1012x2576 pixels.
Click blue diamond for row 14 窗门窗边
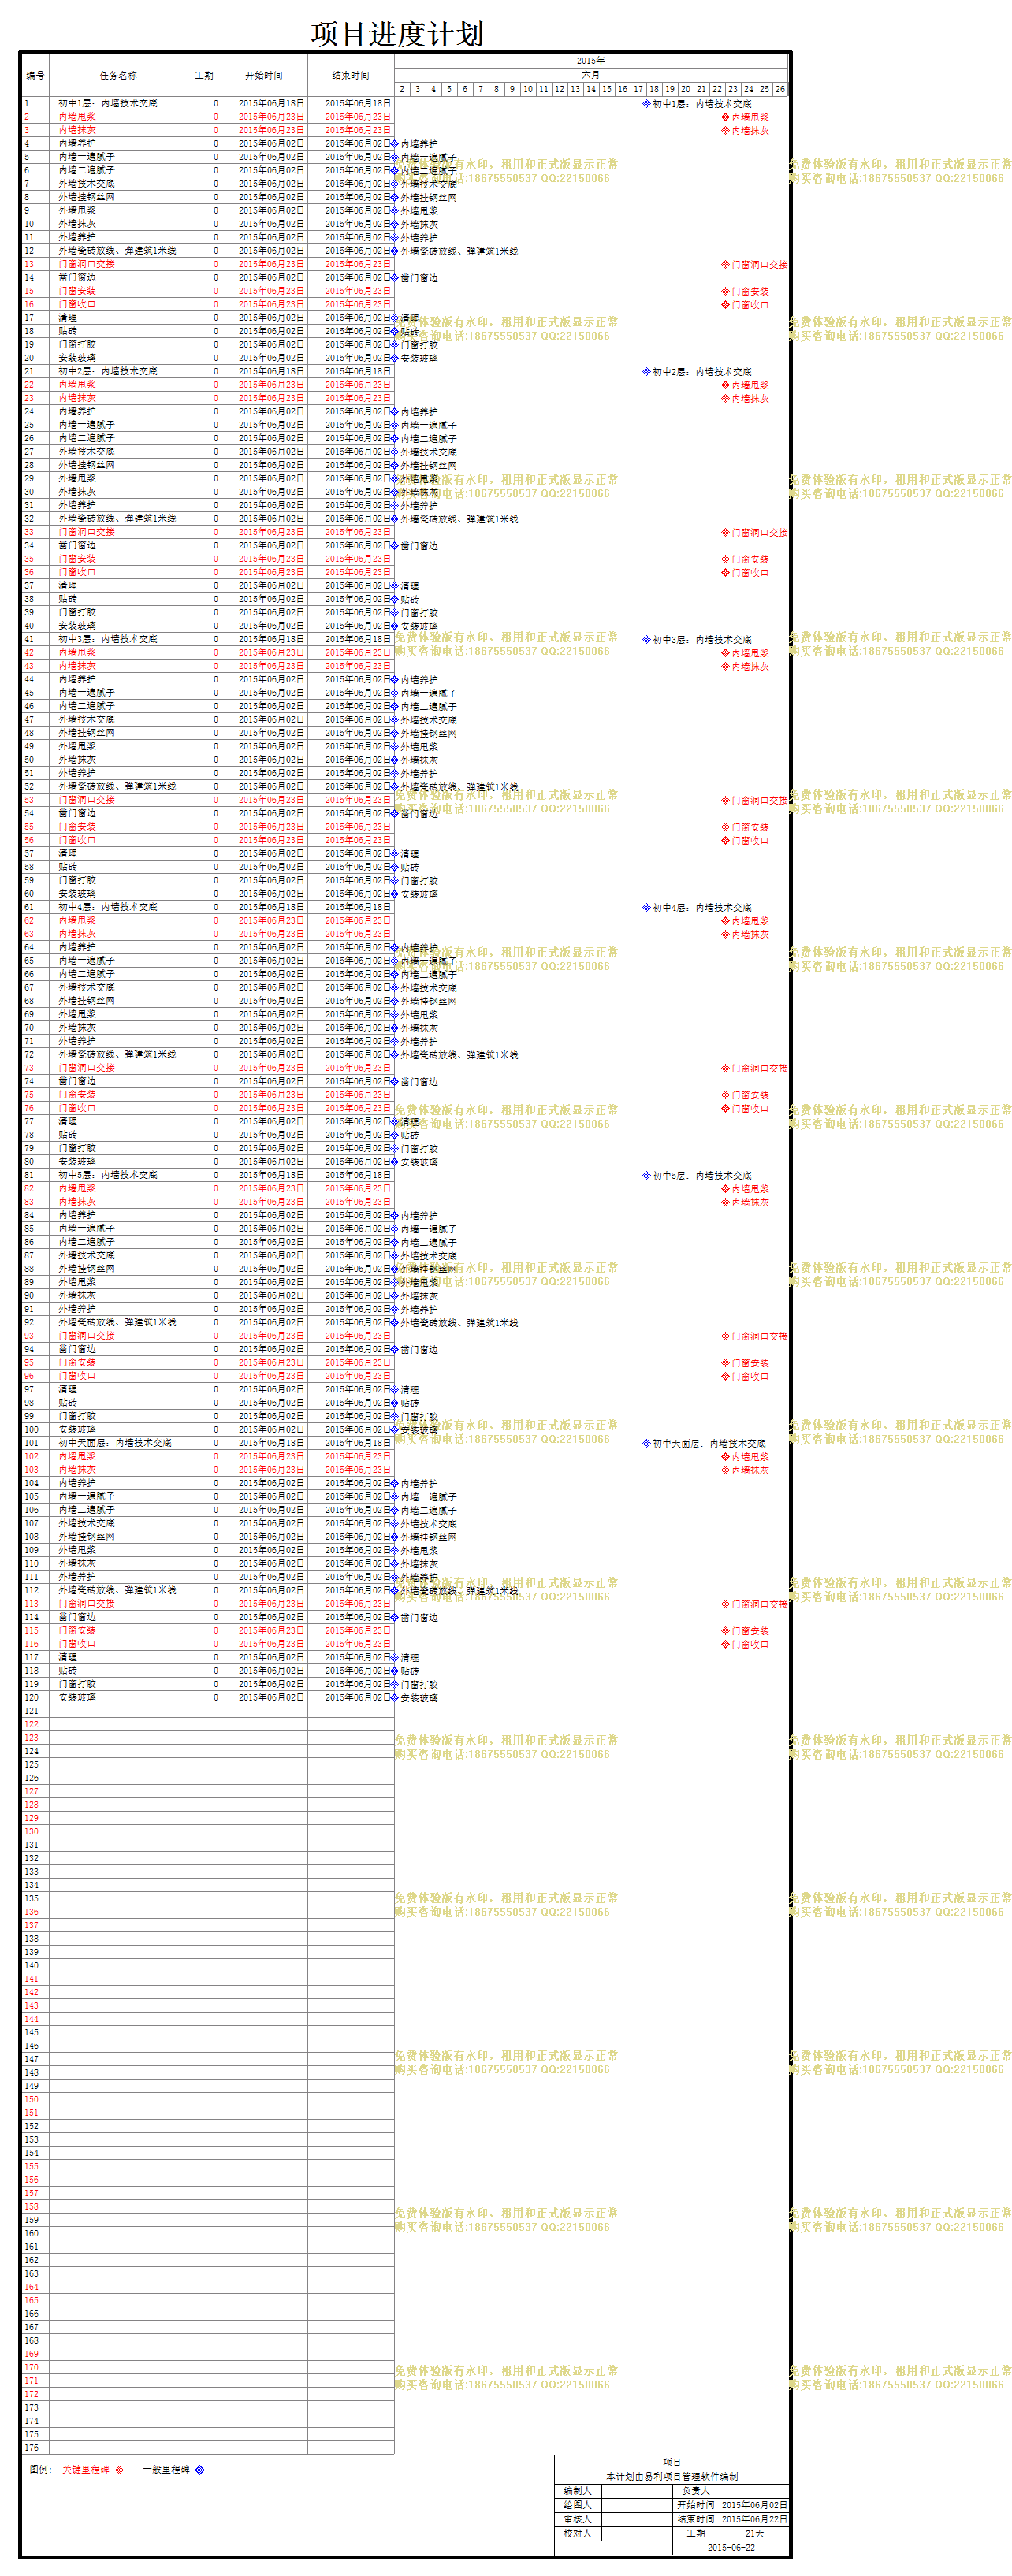pyautogui.click(x=395, y=278)
